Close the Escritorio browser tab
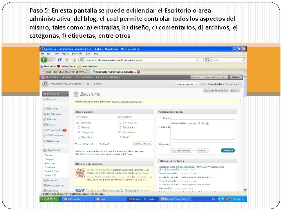 coord(138,72)
